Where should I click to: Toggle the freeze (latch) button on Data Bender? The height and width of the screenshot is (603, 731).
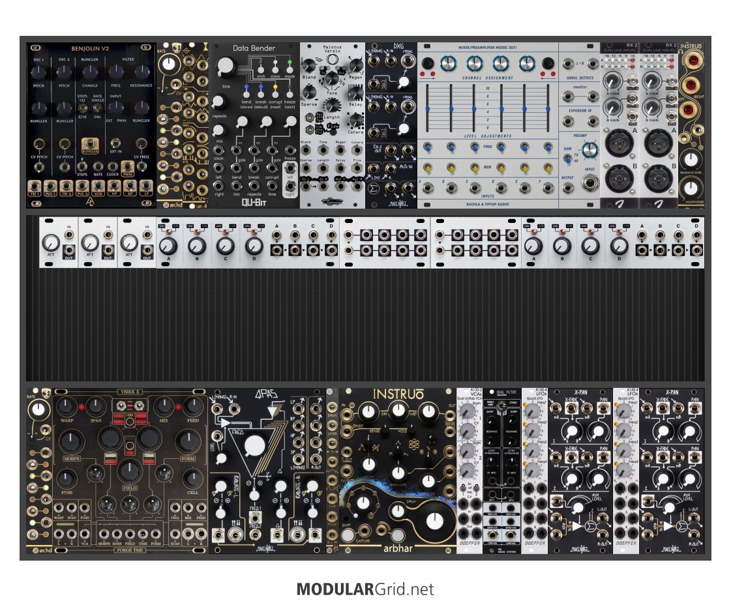click(290, 94)
